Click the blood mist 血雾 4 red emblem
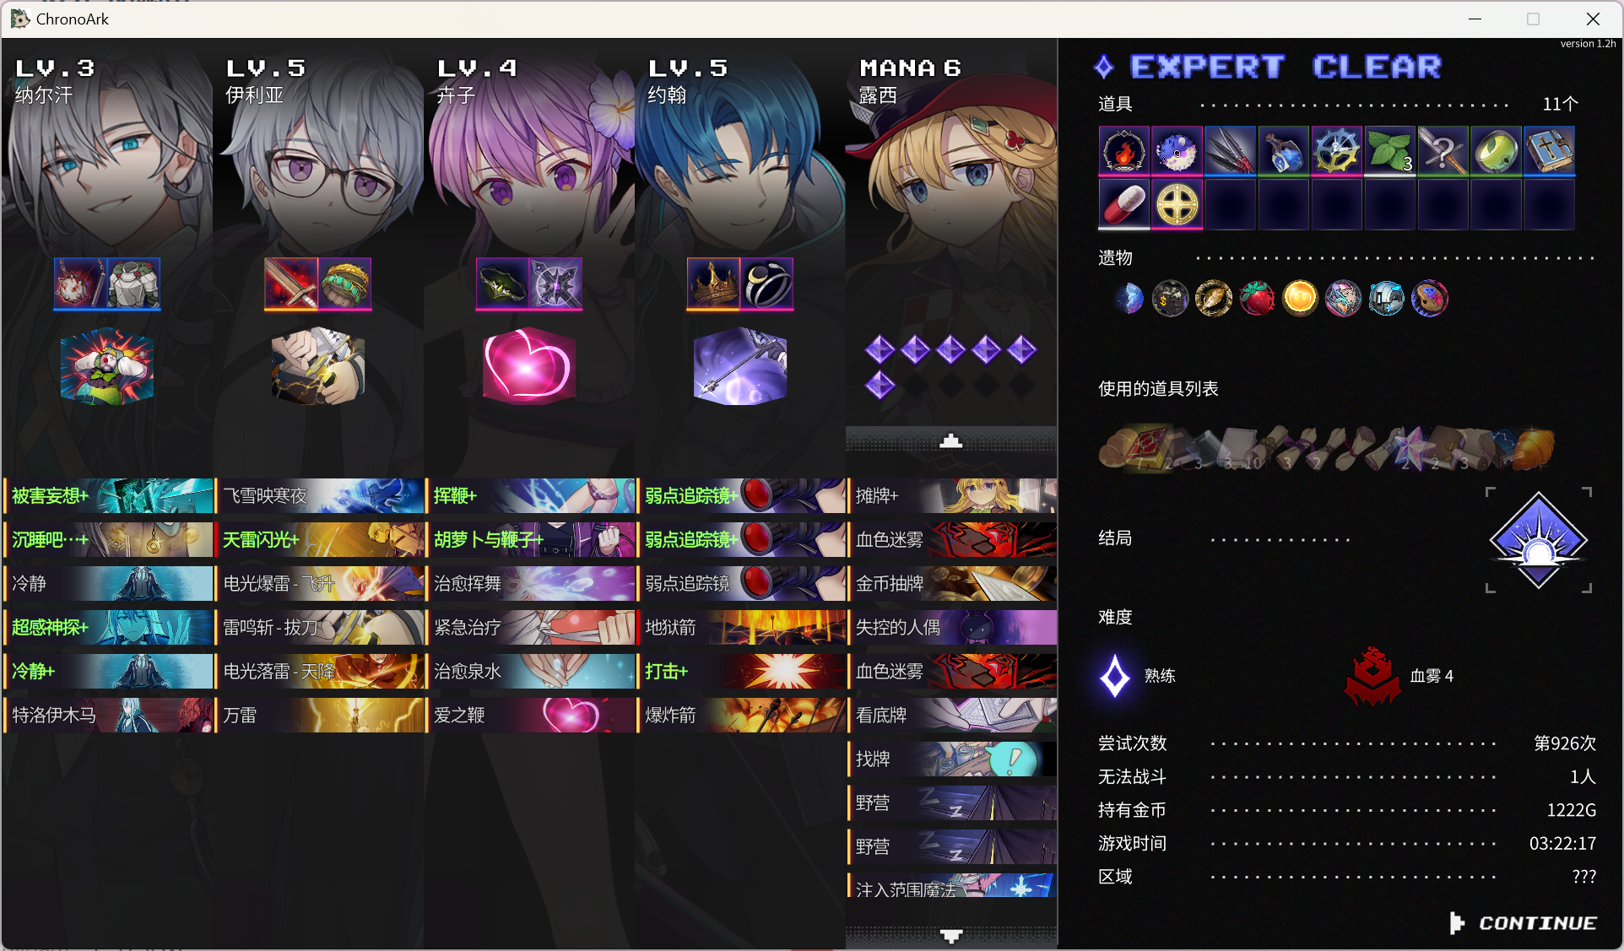Image resolution: width=1624 pixels, height=951 pixels. (x=1372, y=676)
